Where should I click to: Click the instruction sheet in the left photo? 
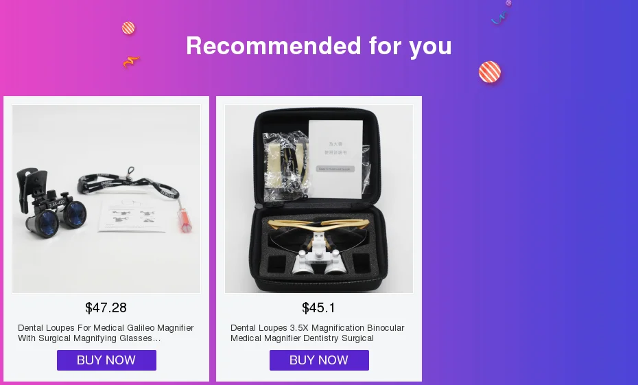132,215
